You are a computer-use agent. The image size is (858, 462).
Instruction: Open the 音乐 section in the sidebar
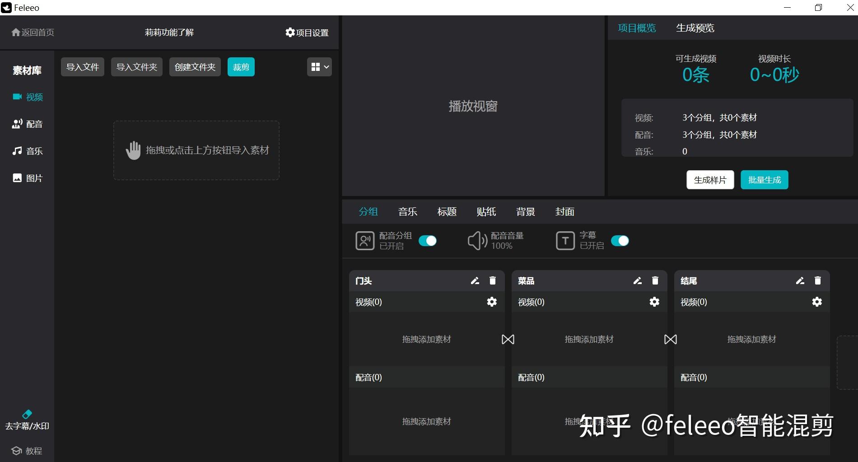(27, 151)
